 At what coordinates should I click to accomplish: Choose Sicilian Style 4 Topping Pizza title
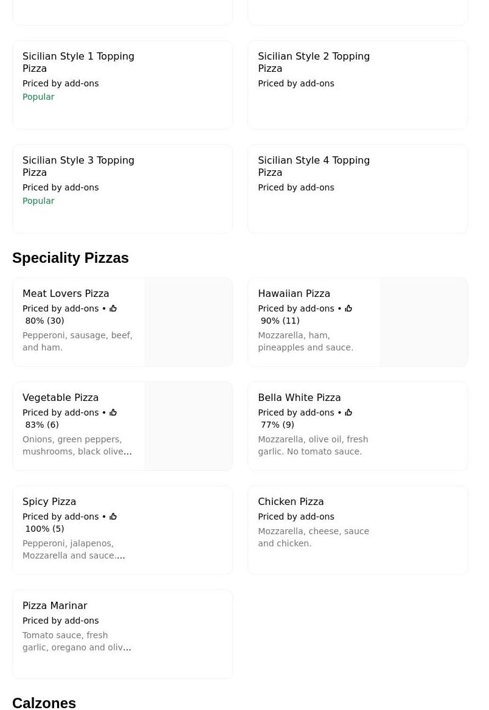point(314,166)
